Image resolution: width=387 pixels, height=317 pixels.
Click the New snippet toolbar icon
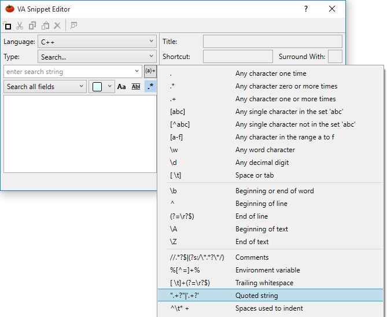pos(8,25)
